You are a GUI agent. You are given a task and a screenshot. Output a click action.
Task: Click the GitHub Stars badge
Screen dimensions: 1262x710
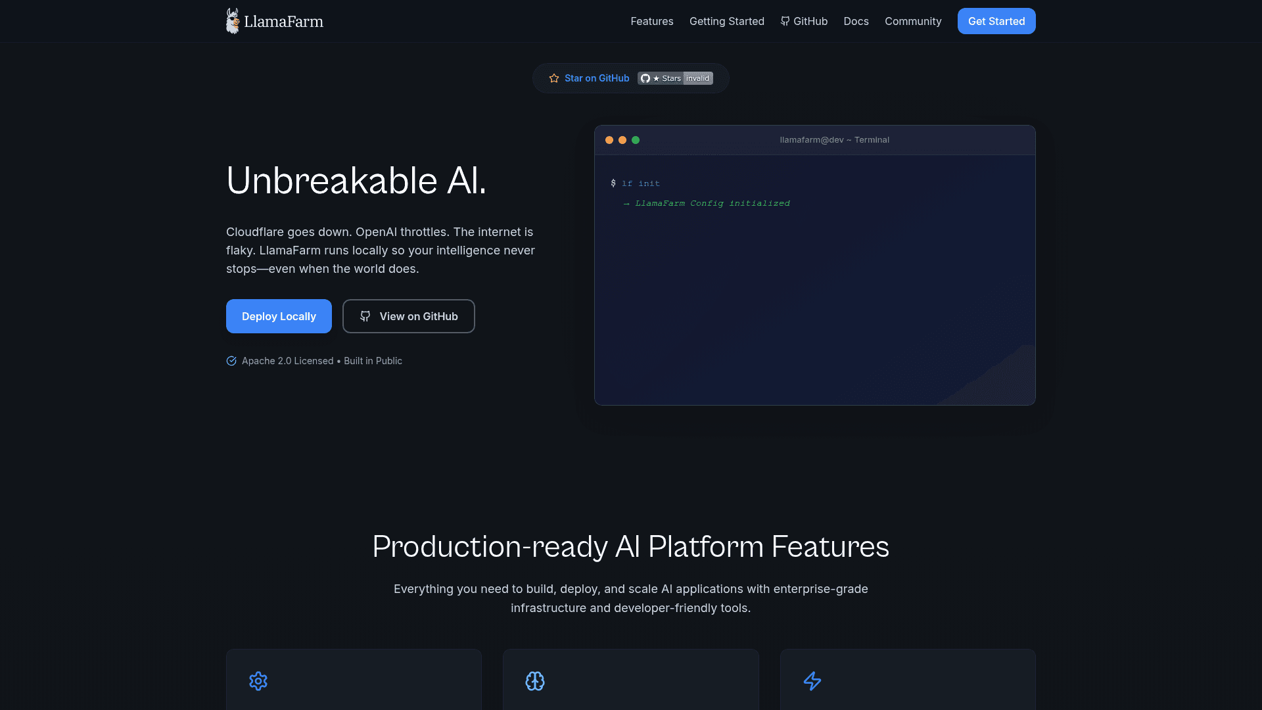[675, 78]
